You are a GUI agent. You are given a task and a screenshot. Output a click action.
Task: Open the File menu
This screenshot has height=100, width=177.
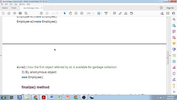2,4
